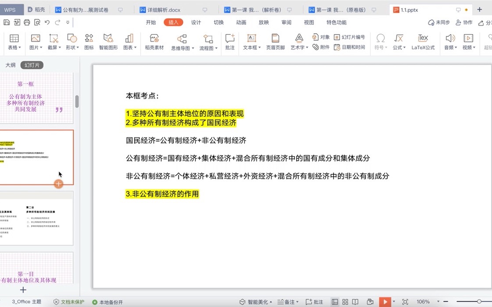The height and width of the screenshot is (307, 492).
Task: Switch to grid slide sorter view
Action: 345,301
